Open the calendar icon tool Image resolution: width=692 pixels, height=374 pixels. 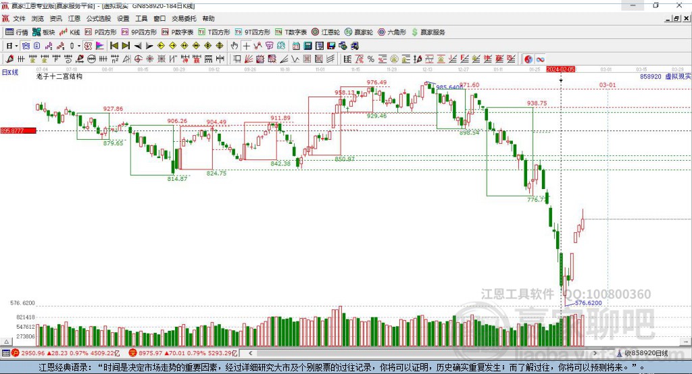point(296,45)
